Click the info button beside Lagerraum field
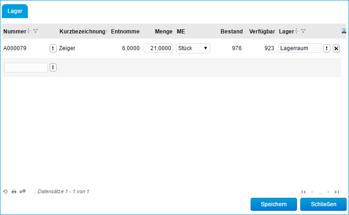This screenshot has width=349, height=215. tap(327, 48)
